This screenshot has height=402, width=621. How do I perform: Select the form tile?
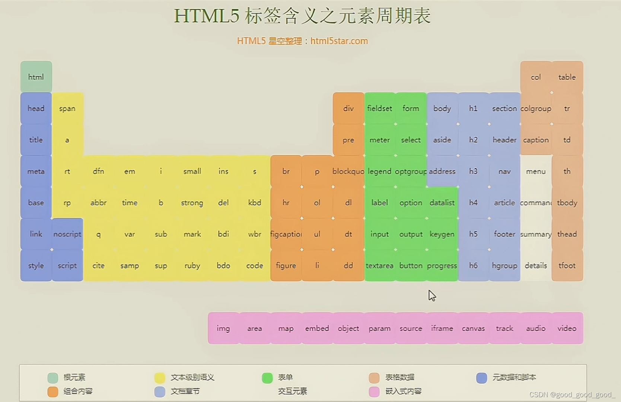(x=411, y=108)
